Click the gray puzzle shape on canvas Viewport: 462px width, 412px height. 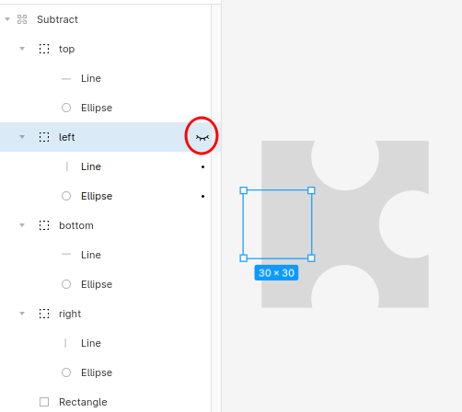pos(345,224)
